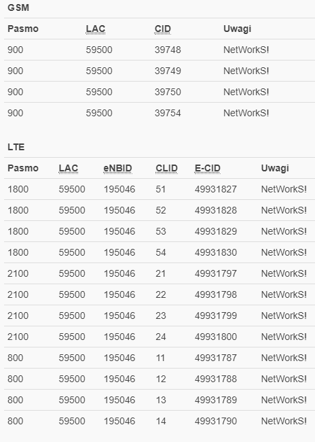This screenshot has height=442, width=315.
Task: Click the E-CID value 49931788
Action: click(x=216, y=379)
